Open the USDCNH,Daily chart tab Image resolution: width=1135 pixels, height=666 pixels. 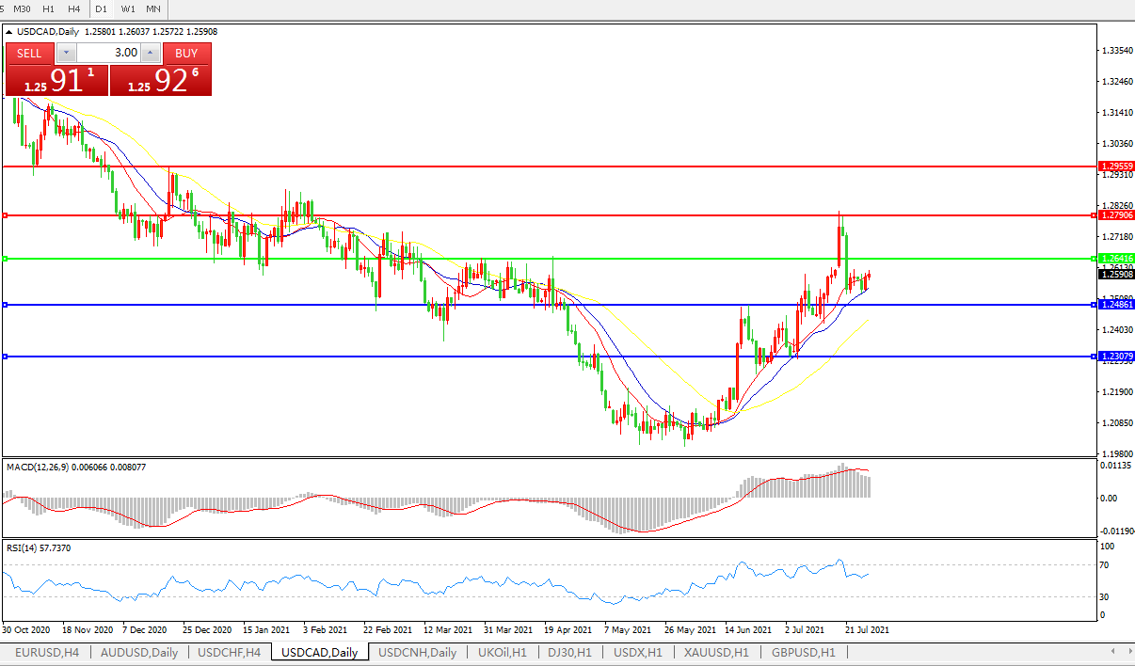point(417,652)
